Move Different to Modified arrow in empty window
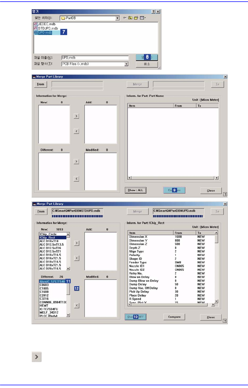Screen dimensions: 248x388 pos(77,162)
